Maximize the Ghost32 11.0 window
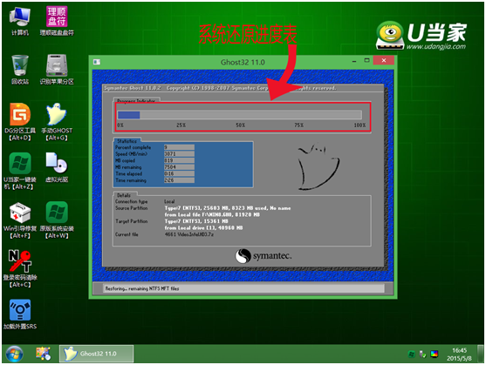This screenshot has height=365, width=486. [x=366, y=60]
